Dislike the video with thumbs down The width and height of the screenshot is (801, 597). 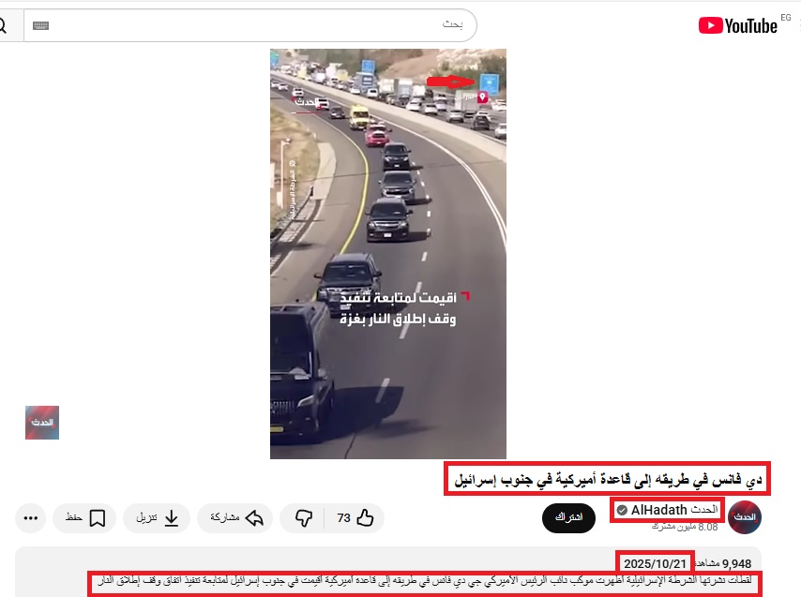pyautogui.click(x=304, y=518)
